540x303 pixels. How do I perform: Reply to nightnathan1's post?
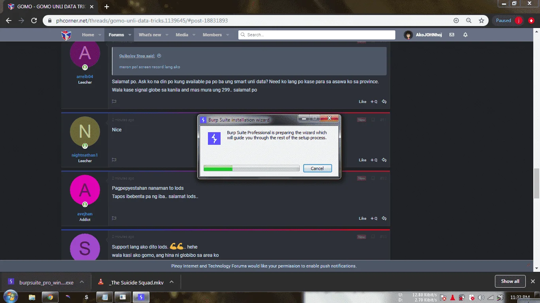(384, 160)
